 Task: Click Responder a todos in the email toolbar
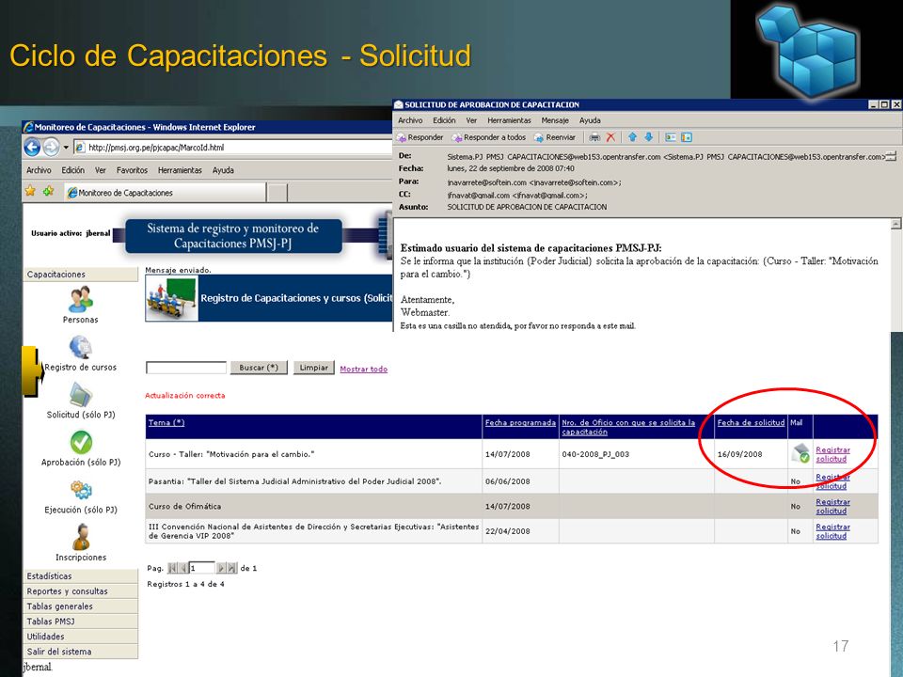click(489, 137)
